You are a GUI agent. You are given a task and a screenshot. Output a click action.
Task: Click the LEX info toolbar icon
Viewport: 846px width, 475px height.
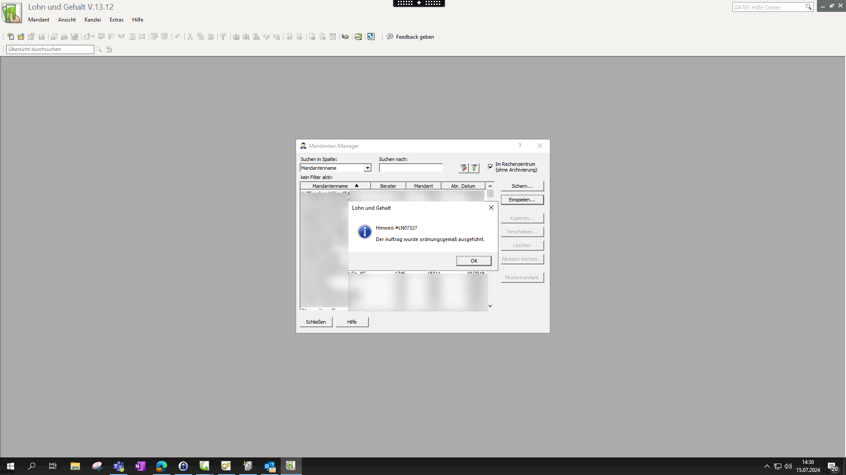coord(358,37)
